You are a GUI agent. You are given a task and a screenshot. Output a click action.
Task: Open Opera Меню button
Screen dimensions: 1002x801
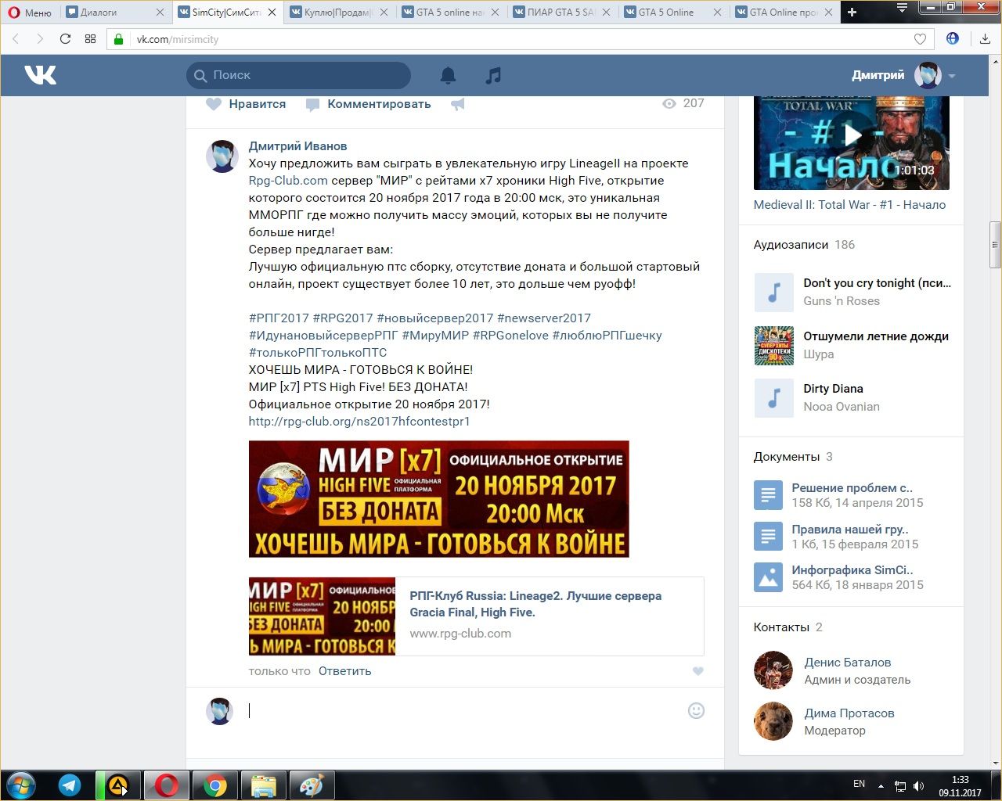click(30, 12)
